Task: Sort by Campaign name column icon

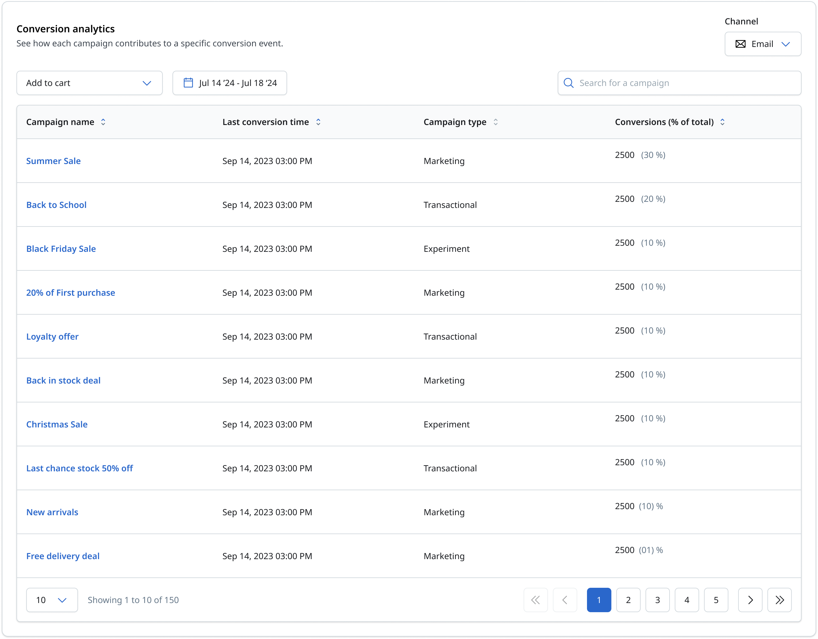Action: 103,122
